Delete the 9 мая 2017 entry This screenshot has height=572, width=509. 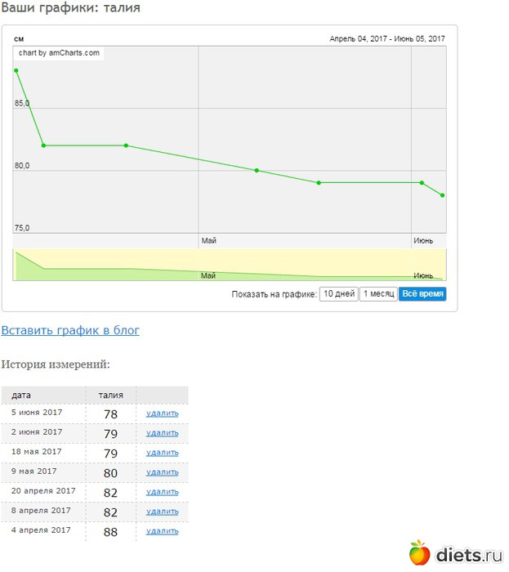click(x=162, y=472)
